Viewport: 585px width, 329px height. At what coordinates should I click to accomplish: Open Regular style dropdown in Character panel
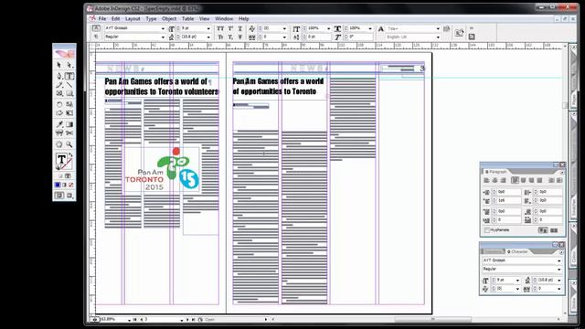(558, 269)
